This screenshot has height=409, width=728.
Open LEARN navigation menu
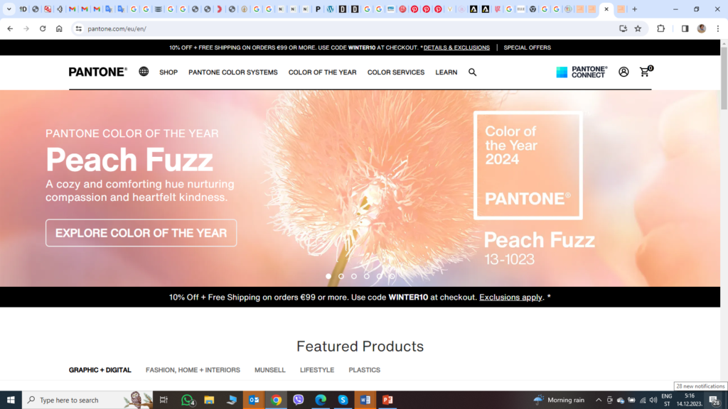coord(446,72)
